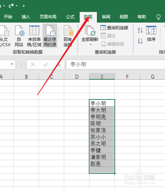Select the 数据 tab
The image size is (165, 189).
88,17
